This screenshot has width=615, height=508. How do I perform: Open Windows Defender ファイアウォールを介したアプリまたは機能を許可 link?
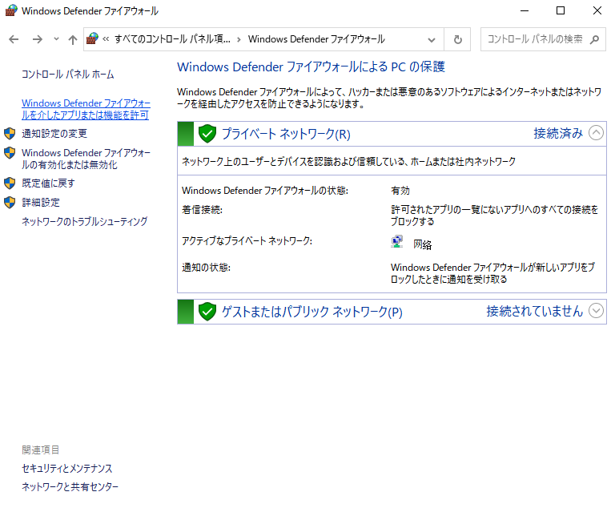click(x=86, y=109)
